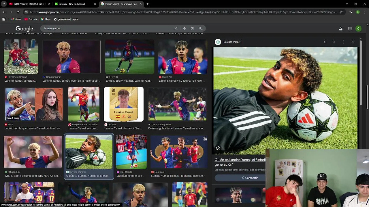The width and height of the screenshot is (369, 207).
Task: Open Independent en Español image thumbnail
Action: pyautogui.click(x=84, y=104)
